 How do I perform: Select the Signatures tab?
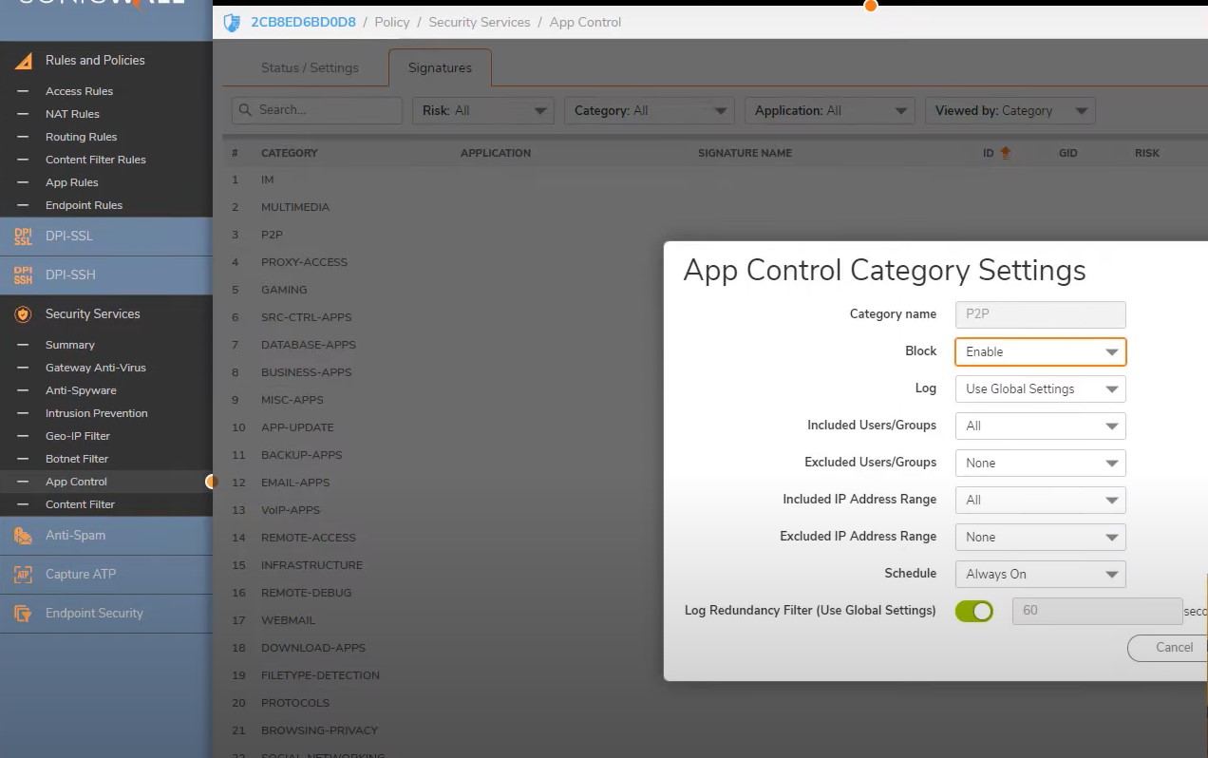point(440,68)
